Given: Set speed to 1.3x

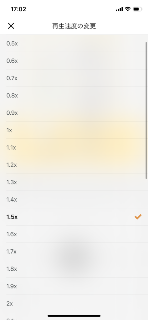Looking at the screenshot, I should point(74,182).
